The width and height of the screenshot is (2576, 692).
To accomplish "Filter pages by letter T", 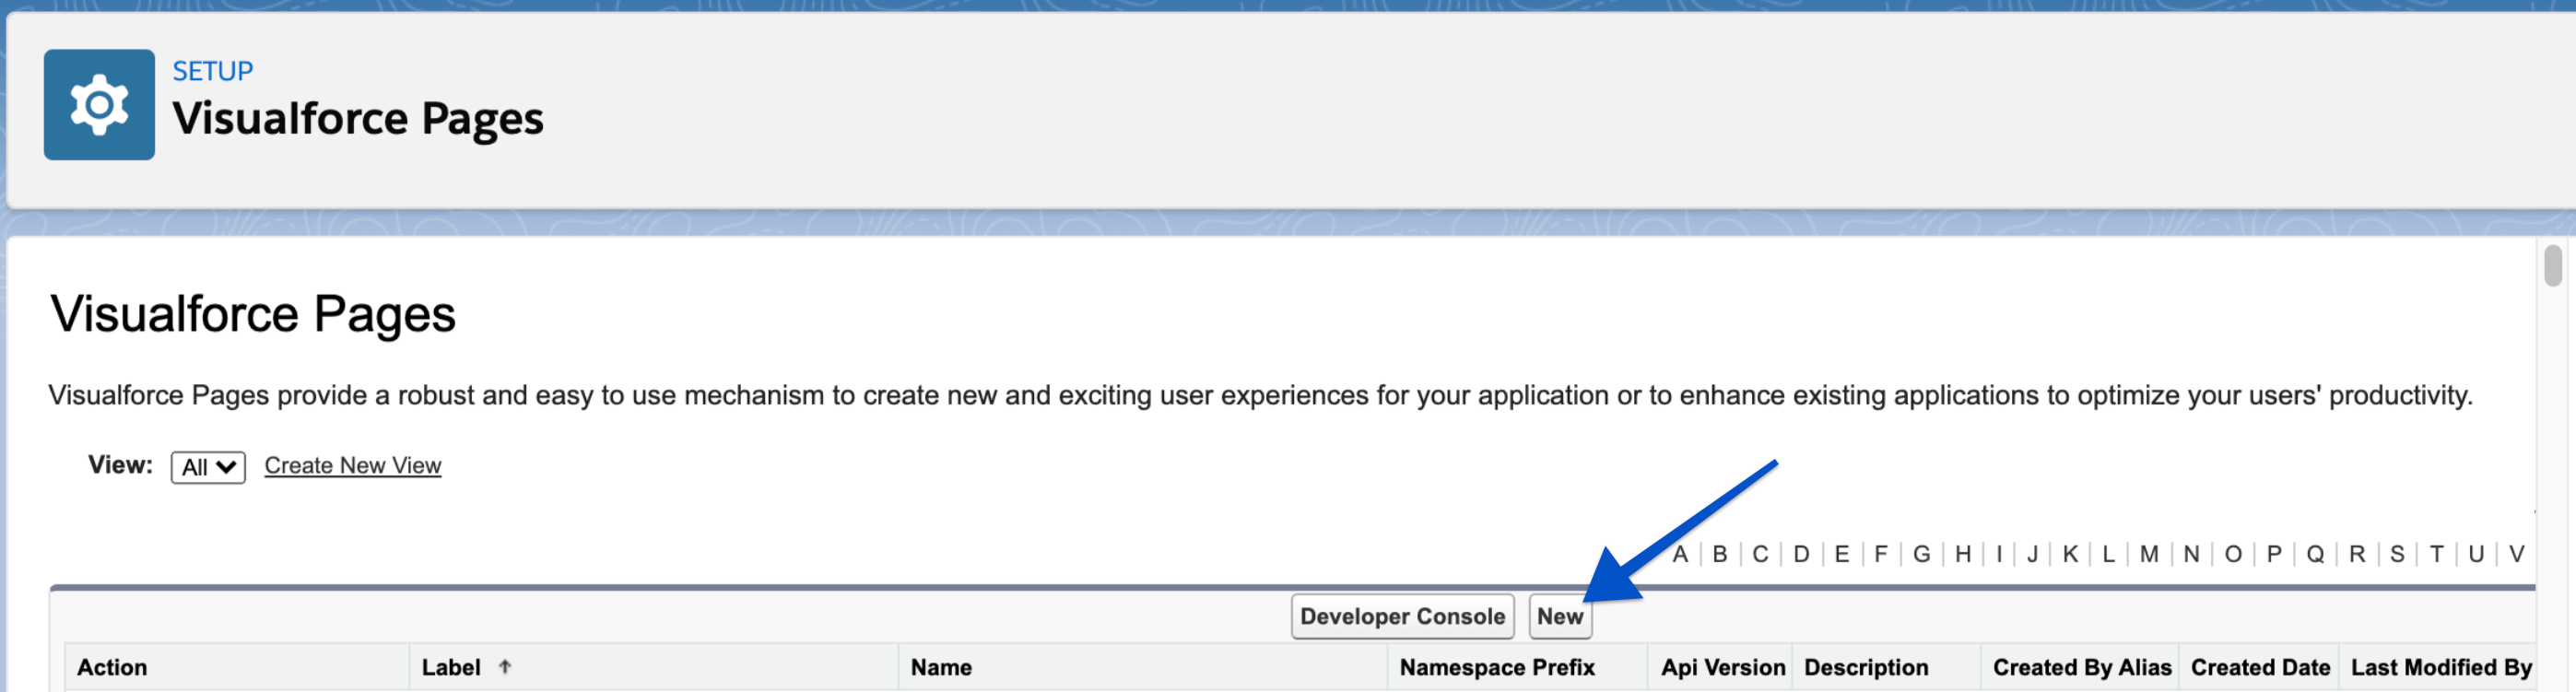I will (2436, 554).
